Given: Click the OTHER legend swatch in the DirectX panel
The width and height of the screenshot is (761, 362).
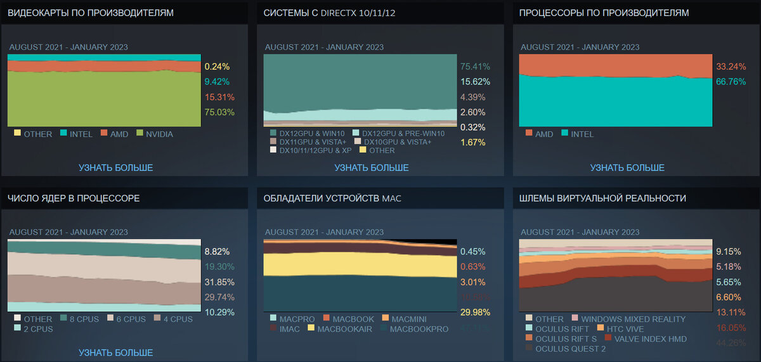Looking at the screenshot, I should tap(363, 150).
